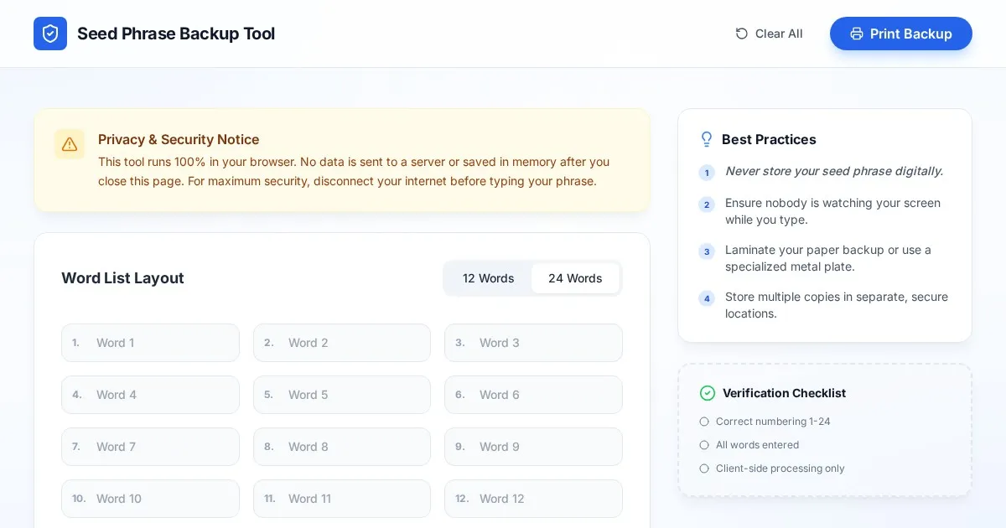Click into the Word 5 field
Image resolution: width=1006 pixels, height=528 pixels.
click(x=352, y=395)
